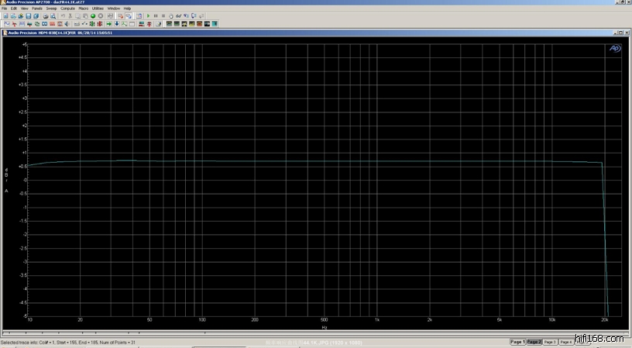Click the Undo arrow icon
The image size is (632, 348).
62,16
